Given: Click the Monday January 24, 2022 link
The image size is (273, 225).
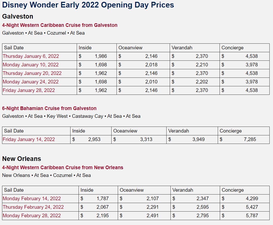Looking at the screenshot, I should (30, 82).
